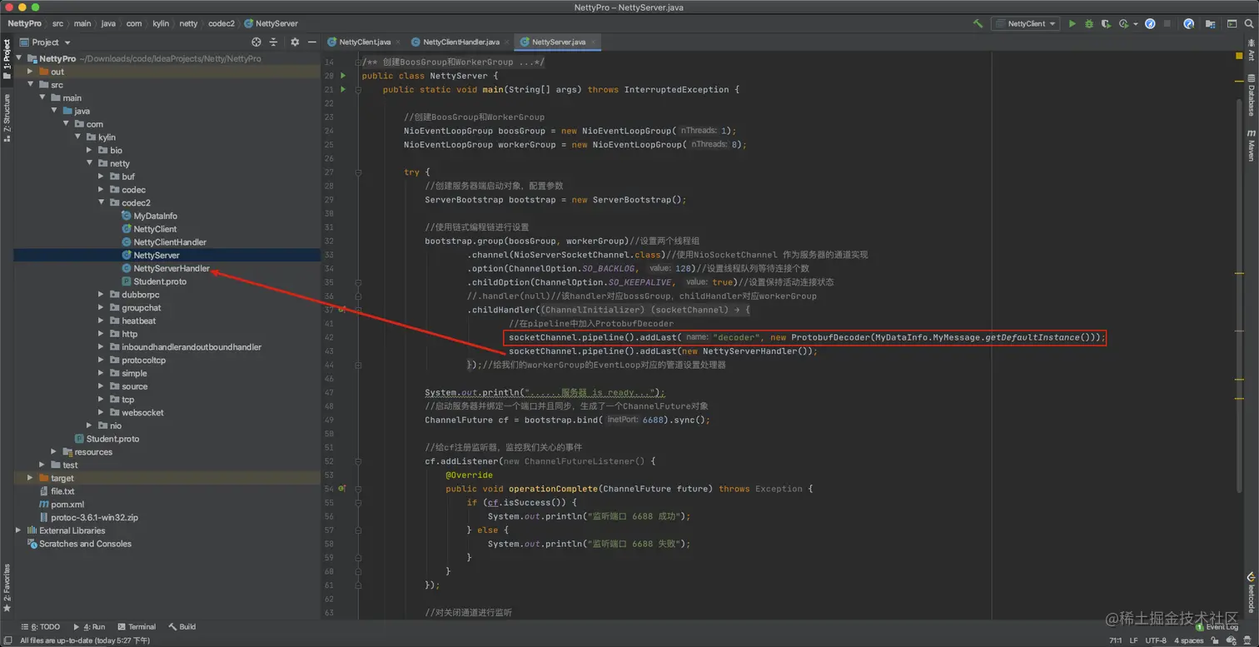Open the NettyClient run configuration dropdown

point(1025,24)
